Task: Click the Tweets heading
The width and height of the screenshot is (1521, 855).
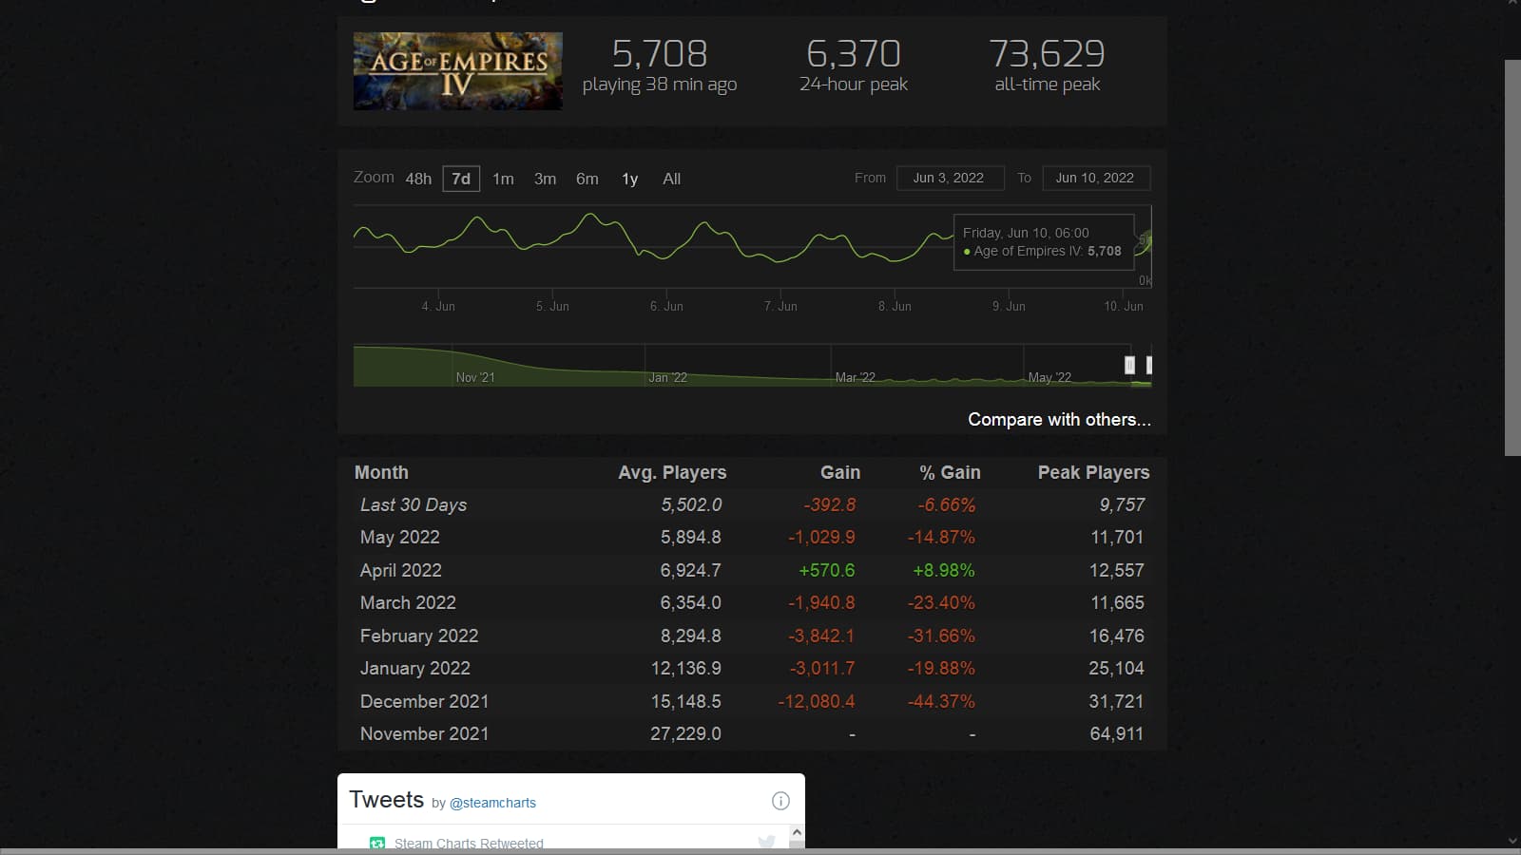Action: [x=386, y=799]
